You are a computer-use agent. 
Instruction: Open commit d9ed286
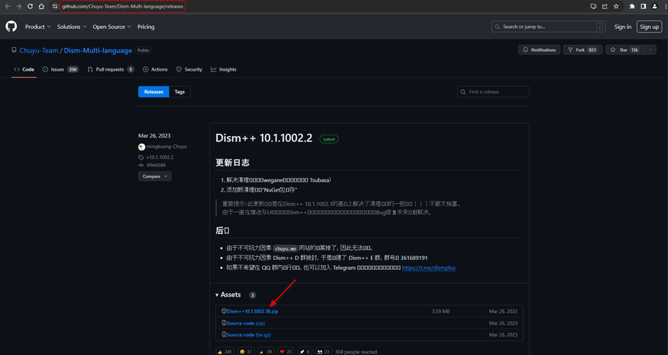[x=156, y=165]
